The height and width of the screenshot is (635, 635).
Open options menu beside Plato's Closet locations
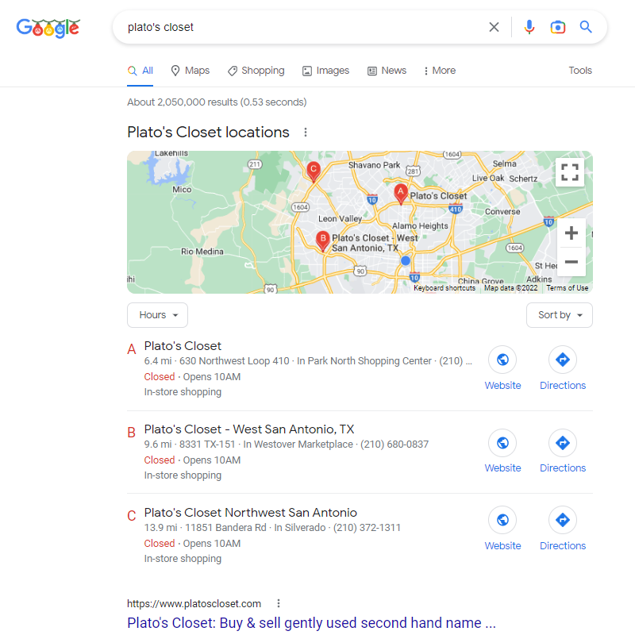pyautogui.click(x=306, y=132)
